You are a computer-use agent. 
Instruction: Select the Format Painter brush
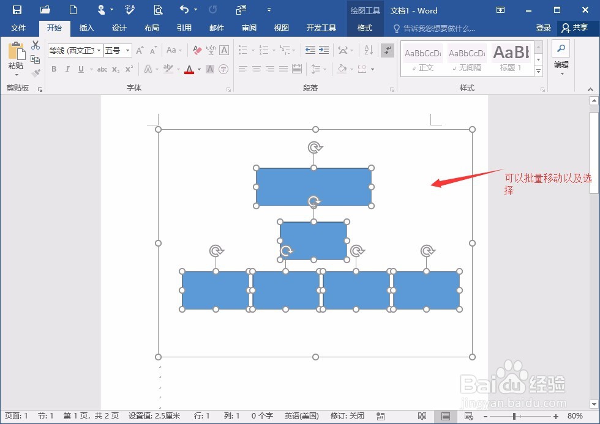36,73
